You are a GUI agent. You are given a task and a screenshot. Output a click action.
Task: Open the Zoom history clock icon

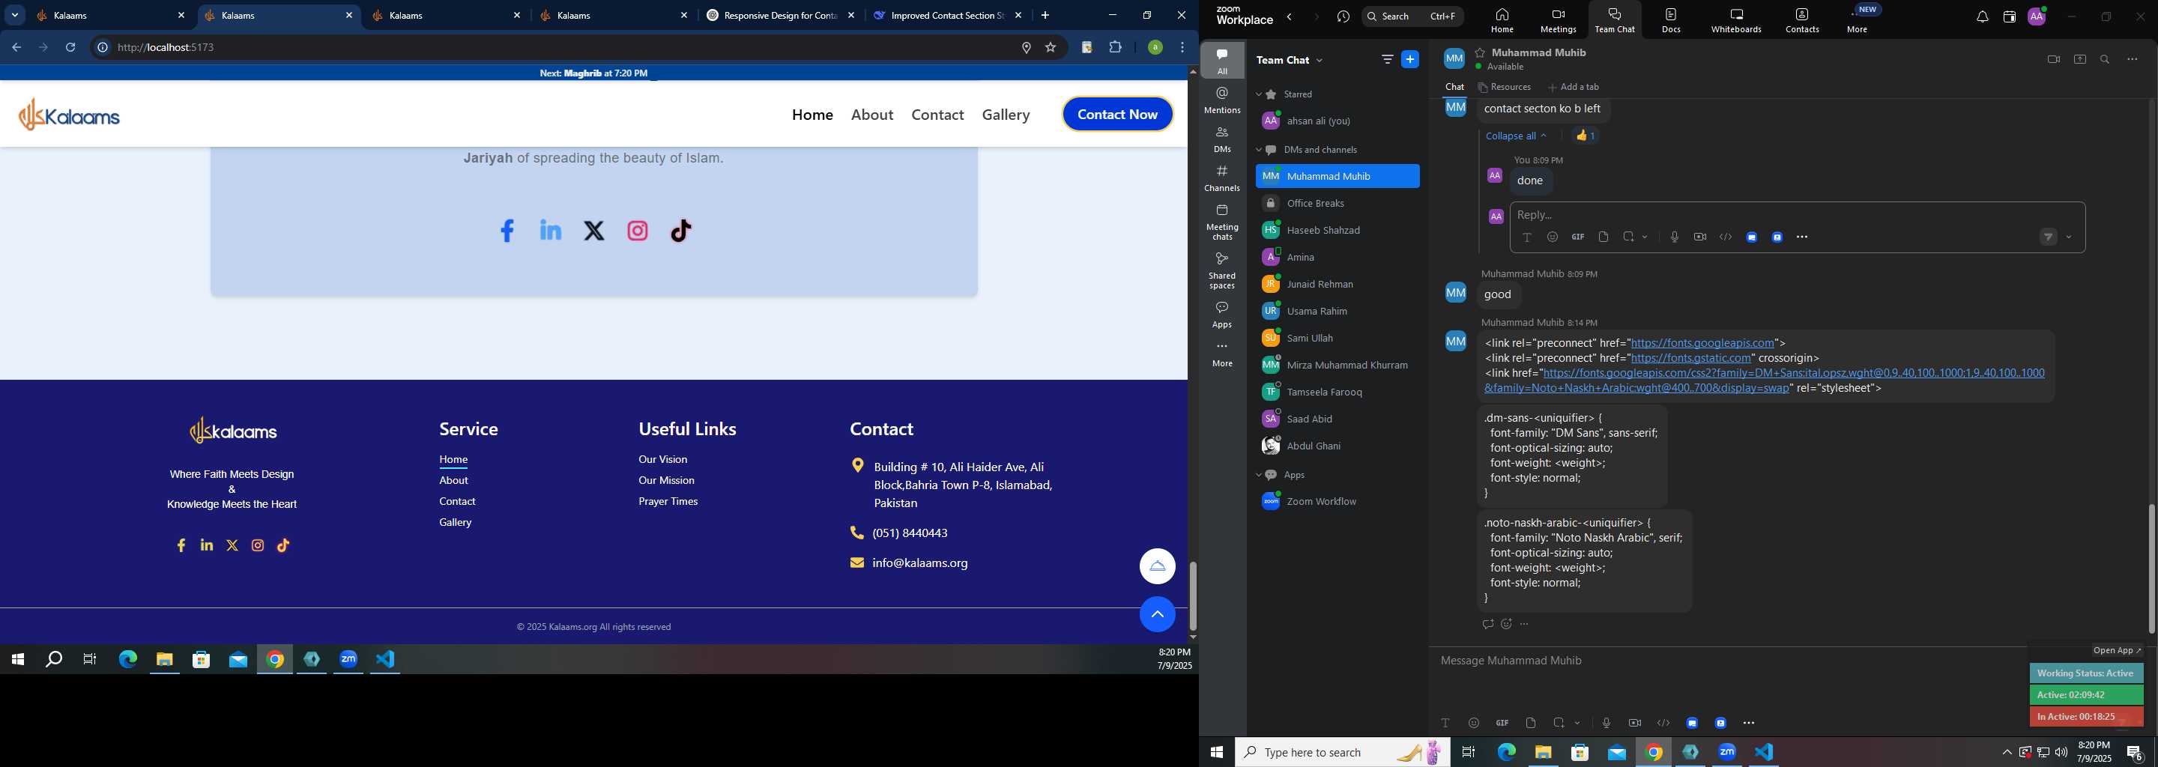click(x=1344, y=16)
